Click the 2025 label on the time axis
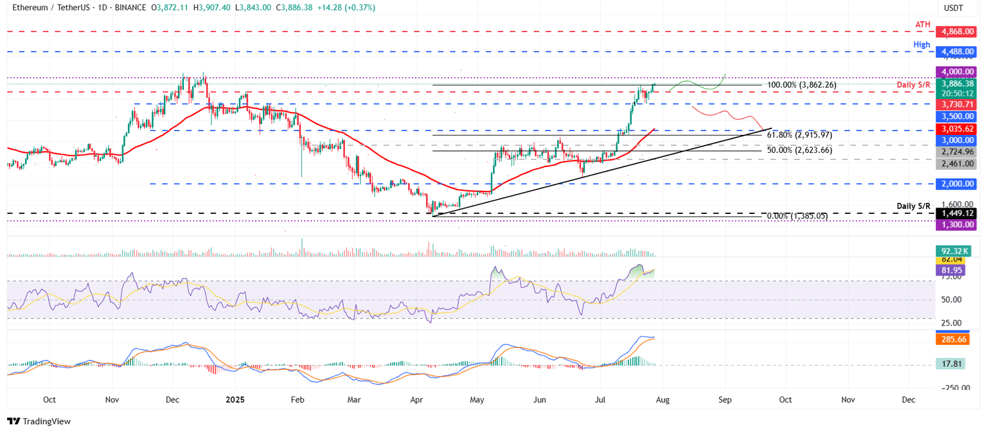 (x=235, y=400)
